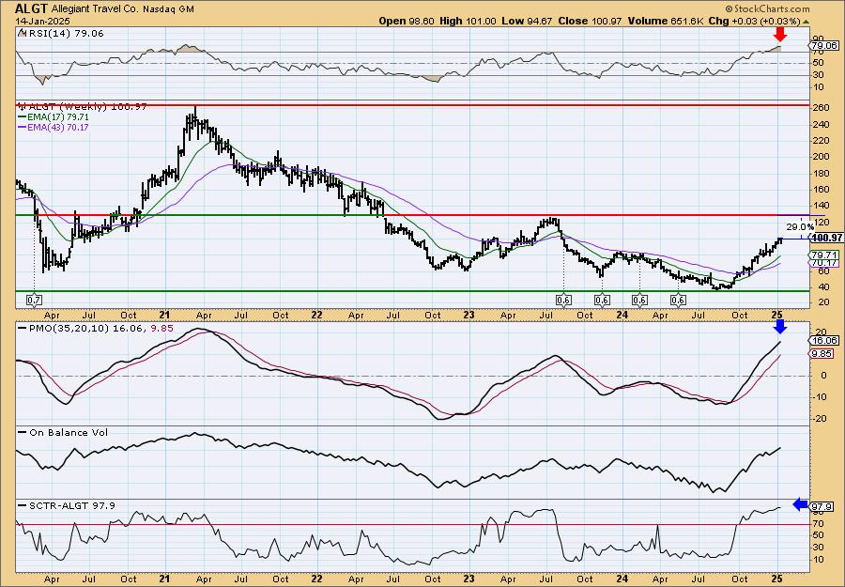Click the EMA(17) 79.71 legend entry
845x587 pixels.
pos(59,117)
